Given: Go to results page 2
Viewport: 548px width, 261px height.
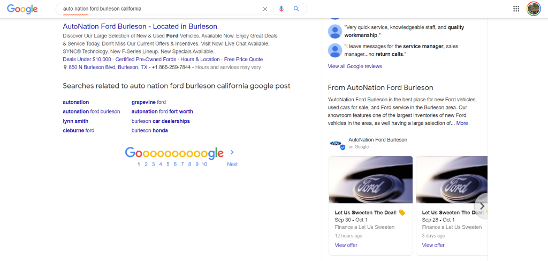Looking at the screenshot, I should [146, 165].
